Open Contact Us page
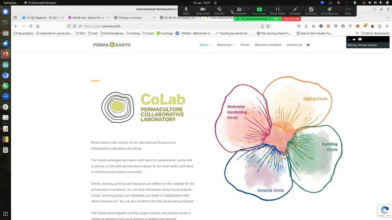The height and width of the screenshot is (220, 392). pos(294,45)
